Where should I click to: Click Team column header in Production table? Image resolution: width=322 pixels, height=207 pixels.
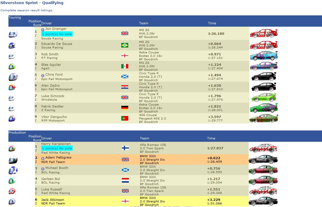coord(145,138)
